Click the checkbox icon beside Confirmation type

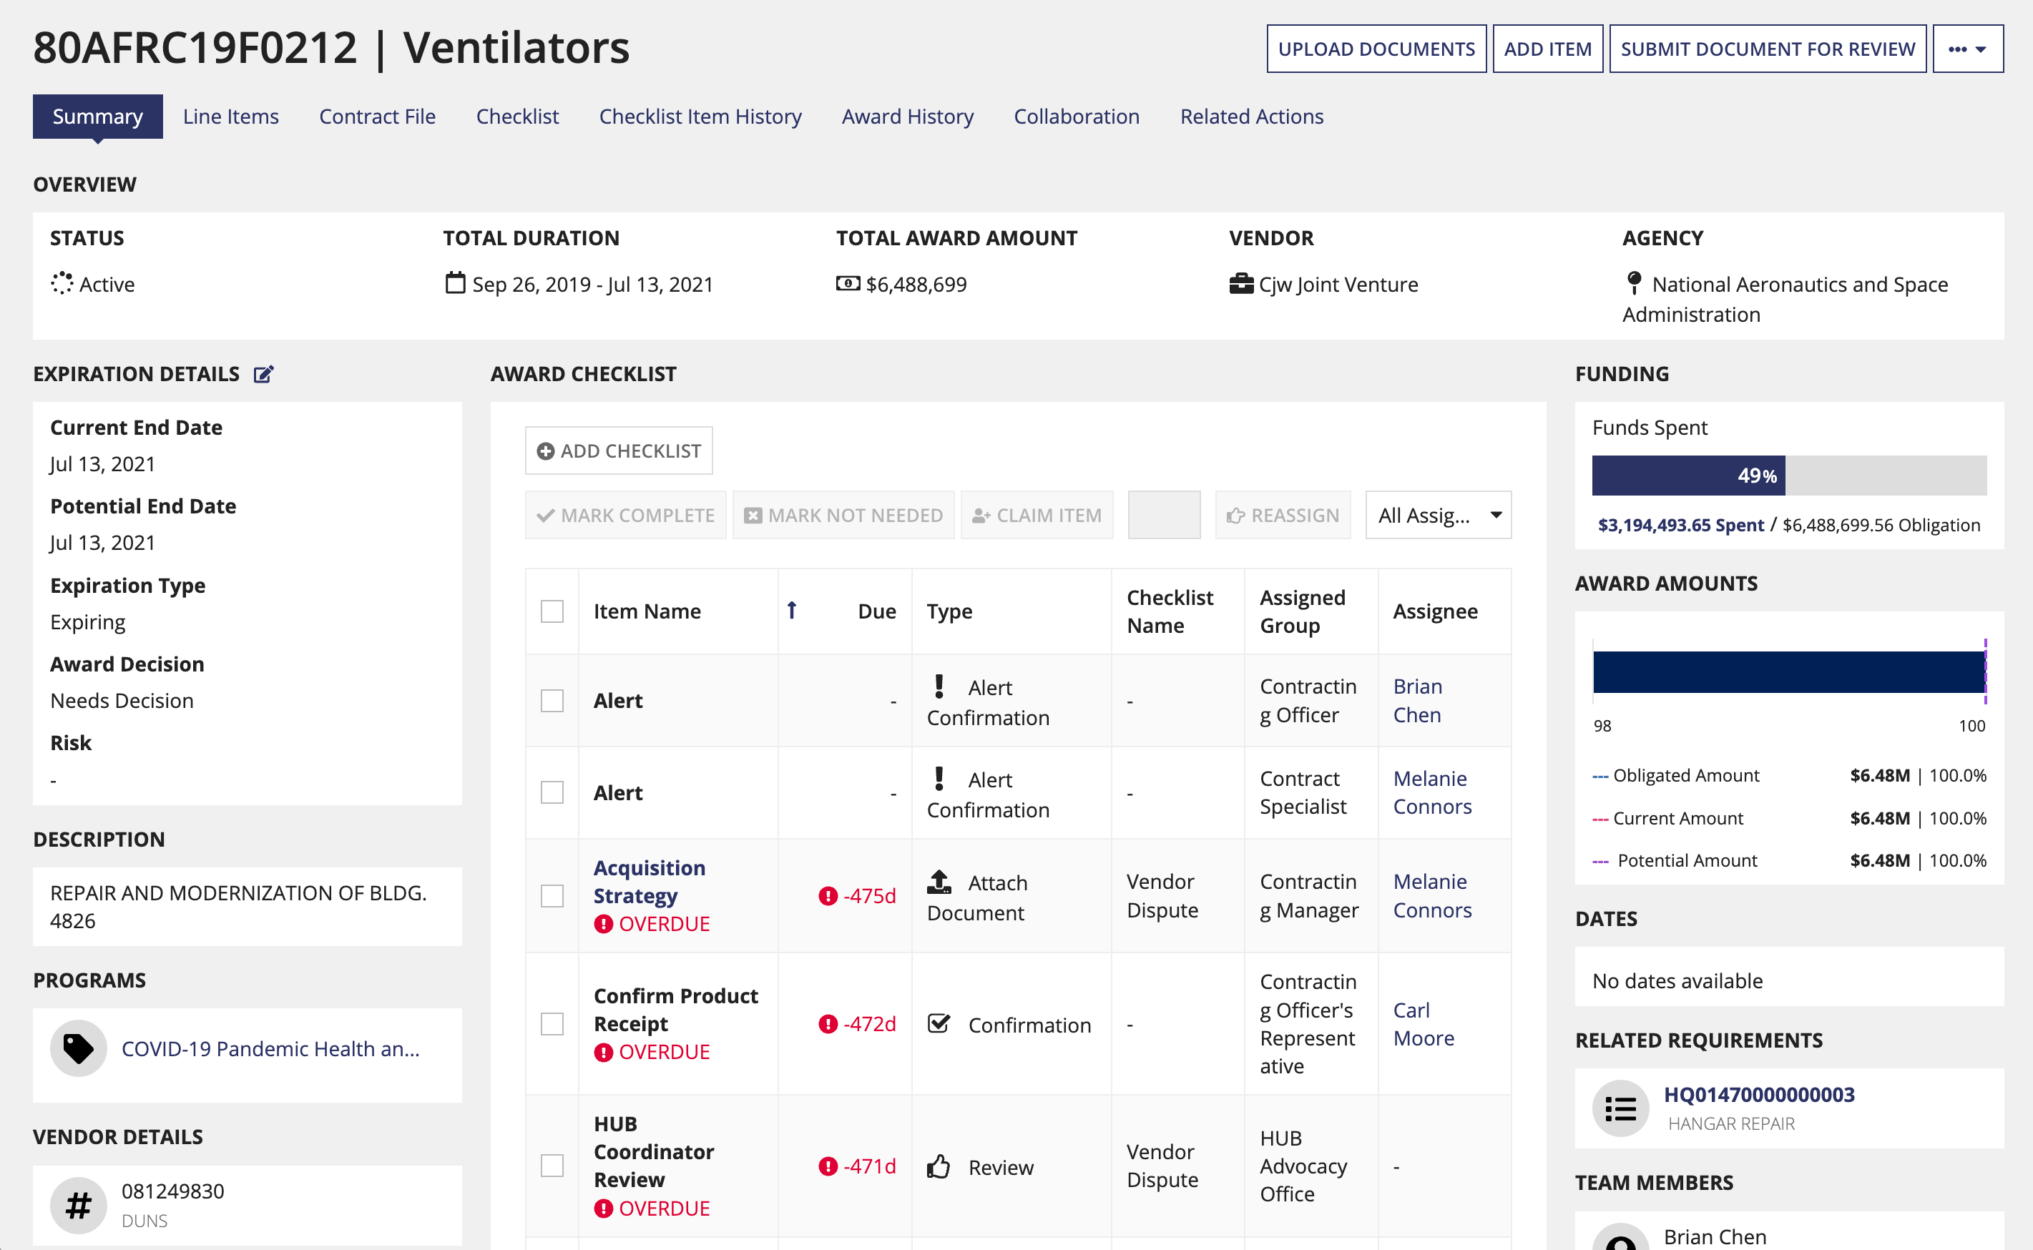(939, 1023)
